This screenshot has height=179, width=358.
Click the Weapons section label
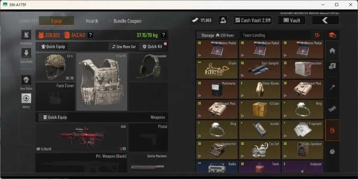[158, 117]
